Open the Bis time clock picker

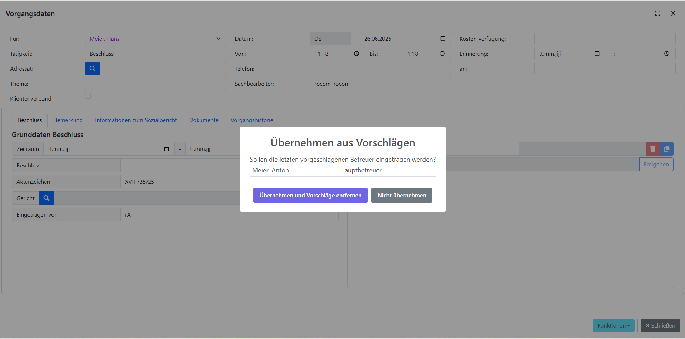(x=442, y=54)
